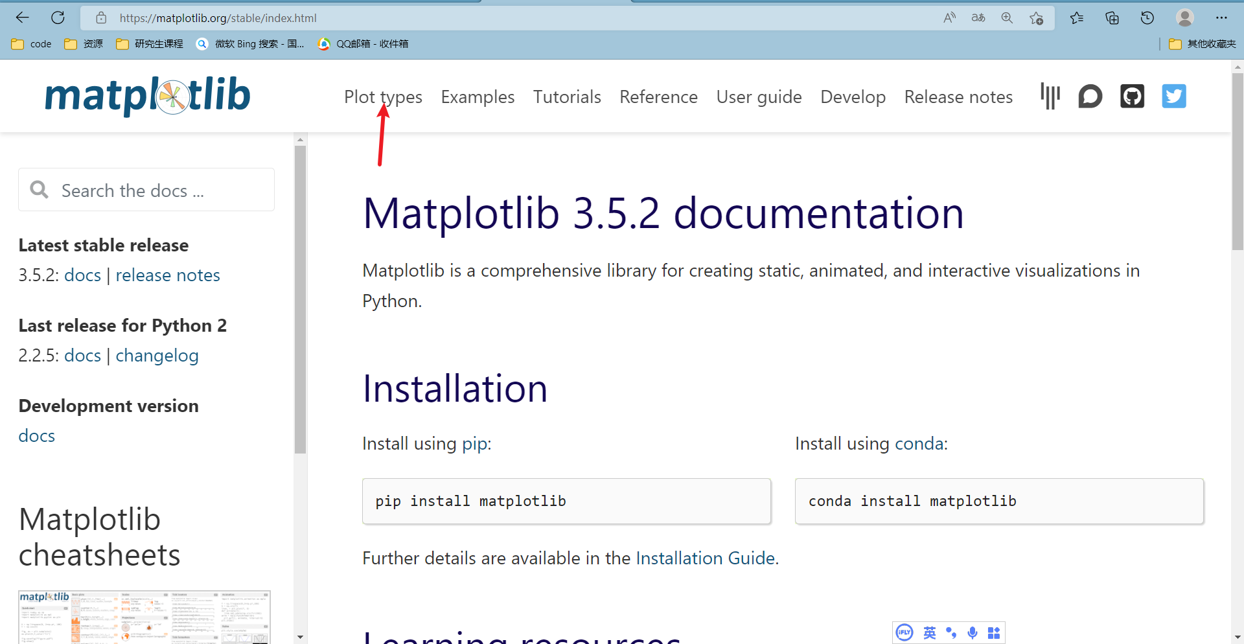This screenshot has width=1244, height=644.
Task: Follow the pip link
Action: click(x=475, y=444)
